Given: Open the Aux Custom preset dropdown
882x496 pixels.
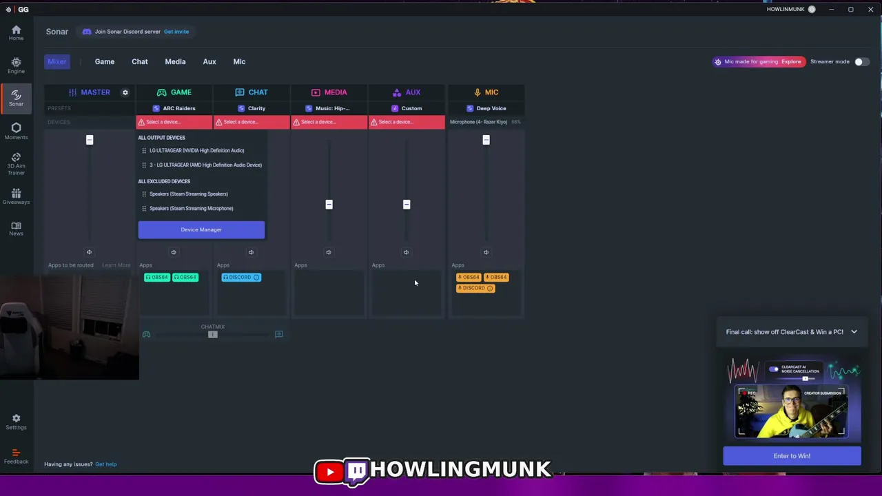Looking at the screenshot, I should [407, 108].
